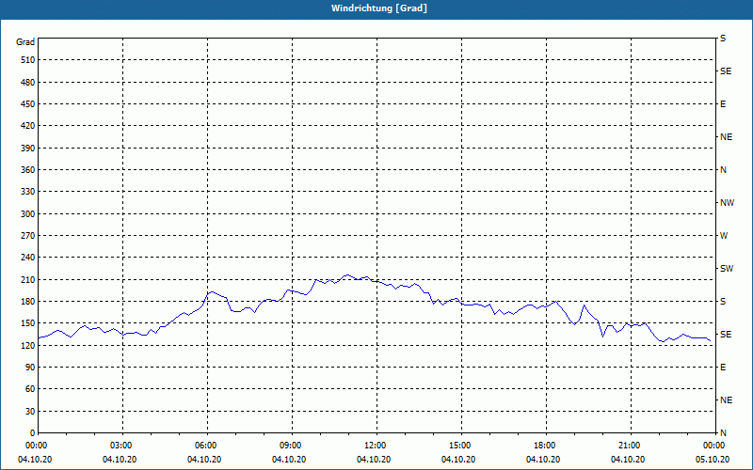Select the 'S' compass label level with 180

(723, 301)
